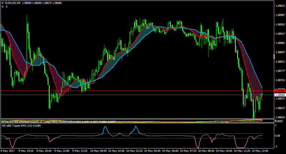Click the white 1.08686 current price tag
Screen dimensions: 286x154
[280, 95]
